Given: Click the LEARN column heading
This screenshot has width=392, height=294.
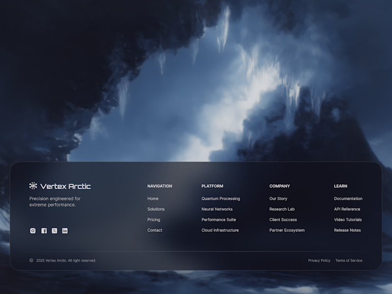Looking at the screenshot, I should pos(341,186).
